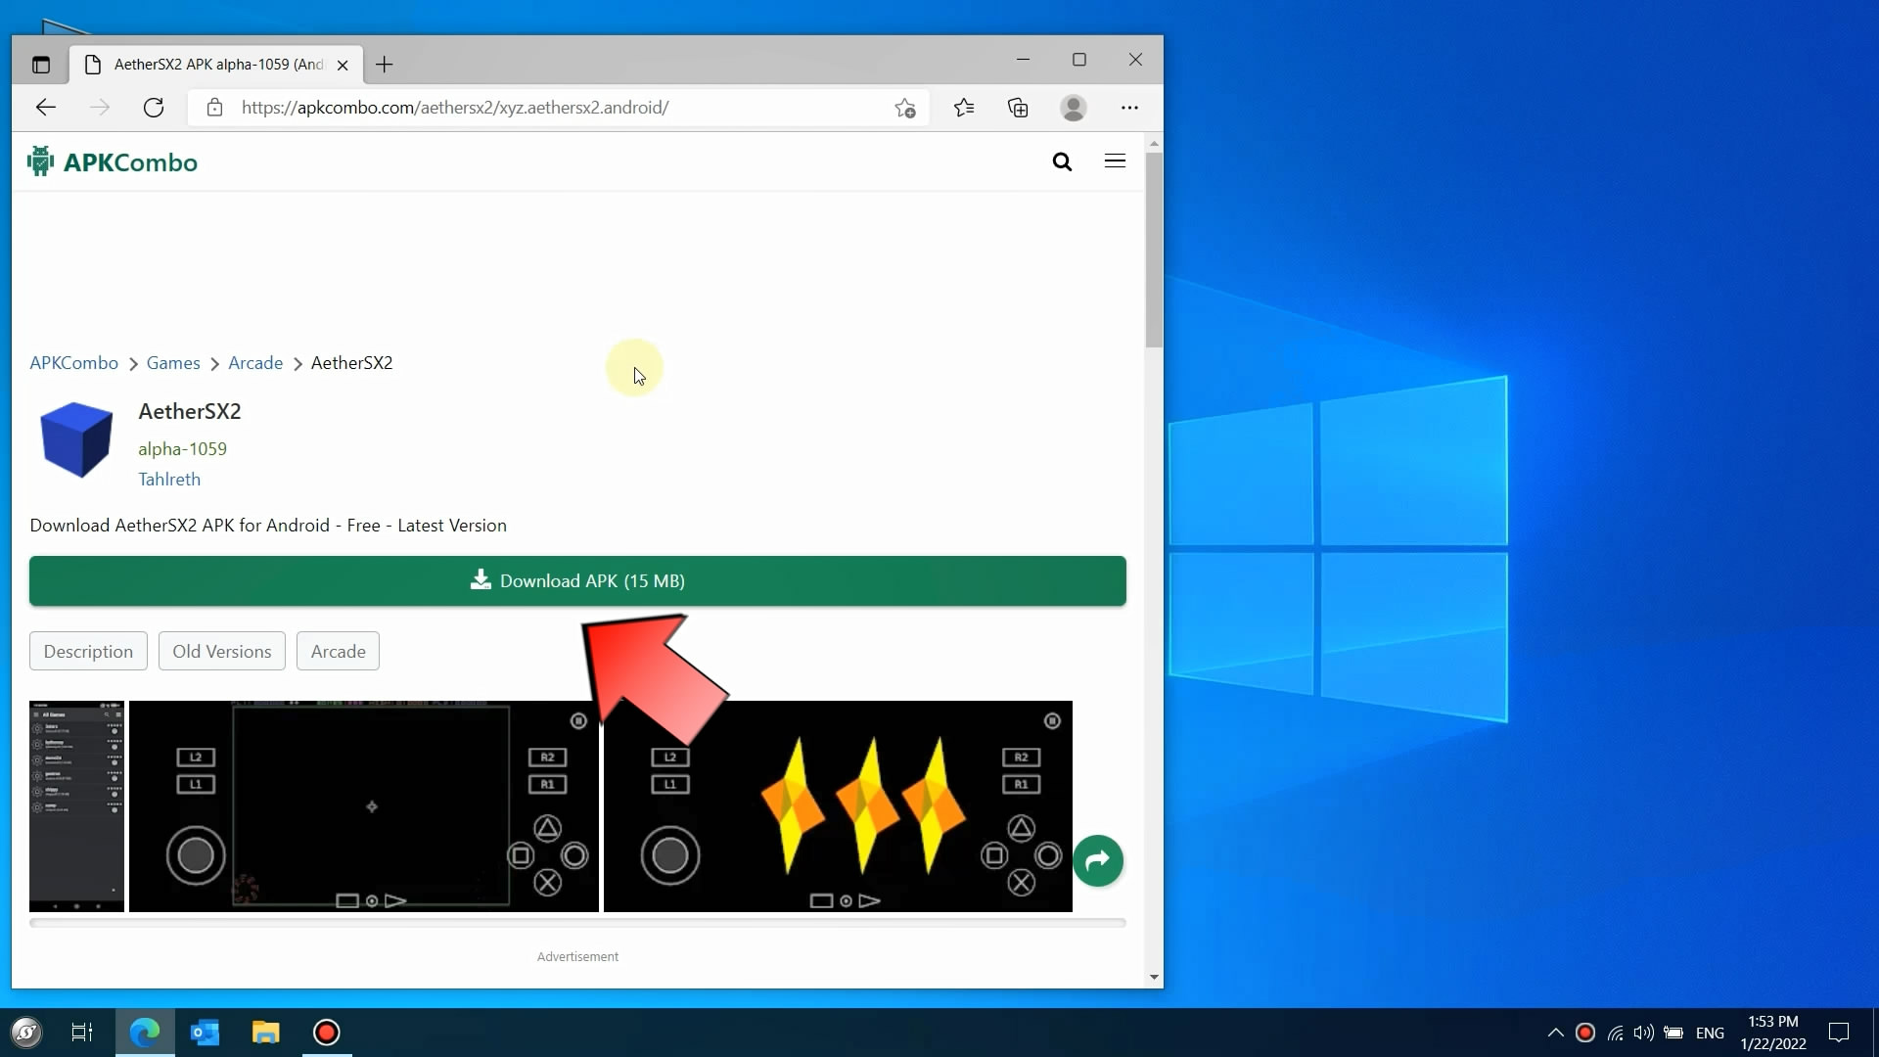Open a new browser tab
The image size is (1879, 1057).
(384, 65)
